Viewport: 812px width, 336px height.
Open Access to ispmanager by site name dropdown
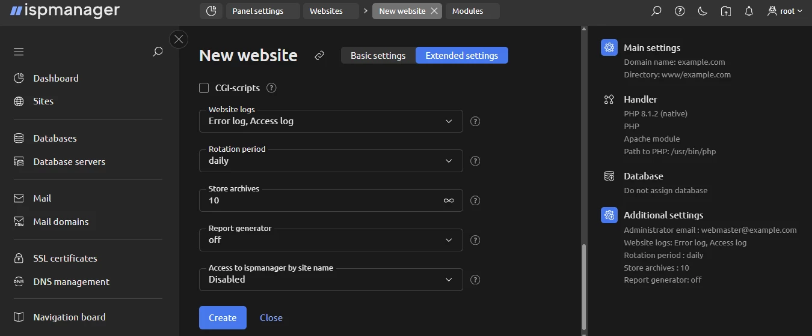(x=331, y=280)
